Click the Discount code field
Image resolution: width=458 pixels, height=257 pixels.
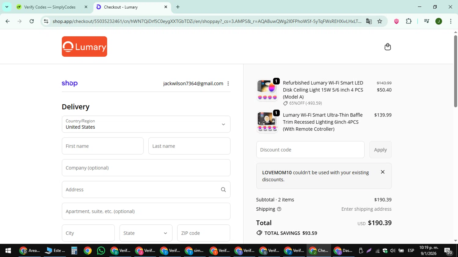[310, 150]
